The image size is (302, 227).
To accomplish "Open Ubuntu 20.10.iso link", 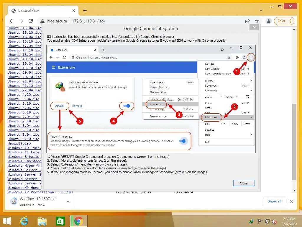I will point(24,77).
